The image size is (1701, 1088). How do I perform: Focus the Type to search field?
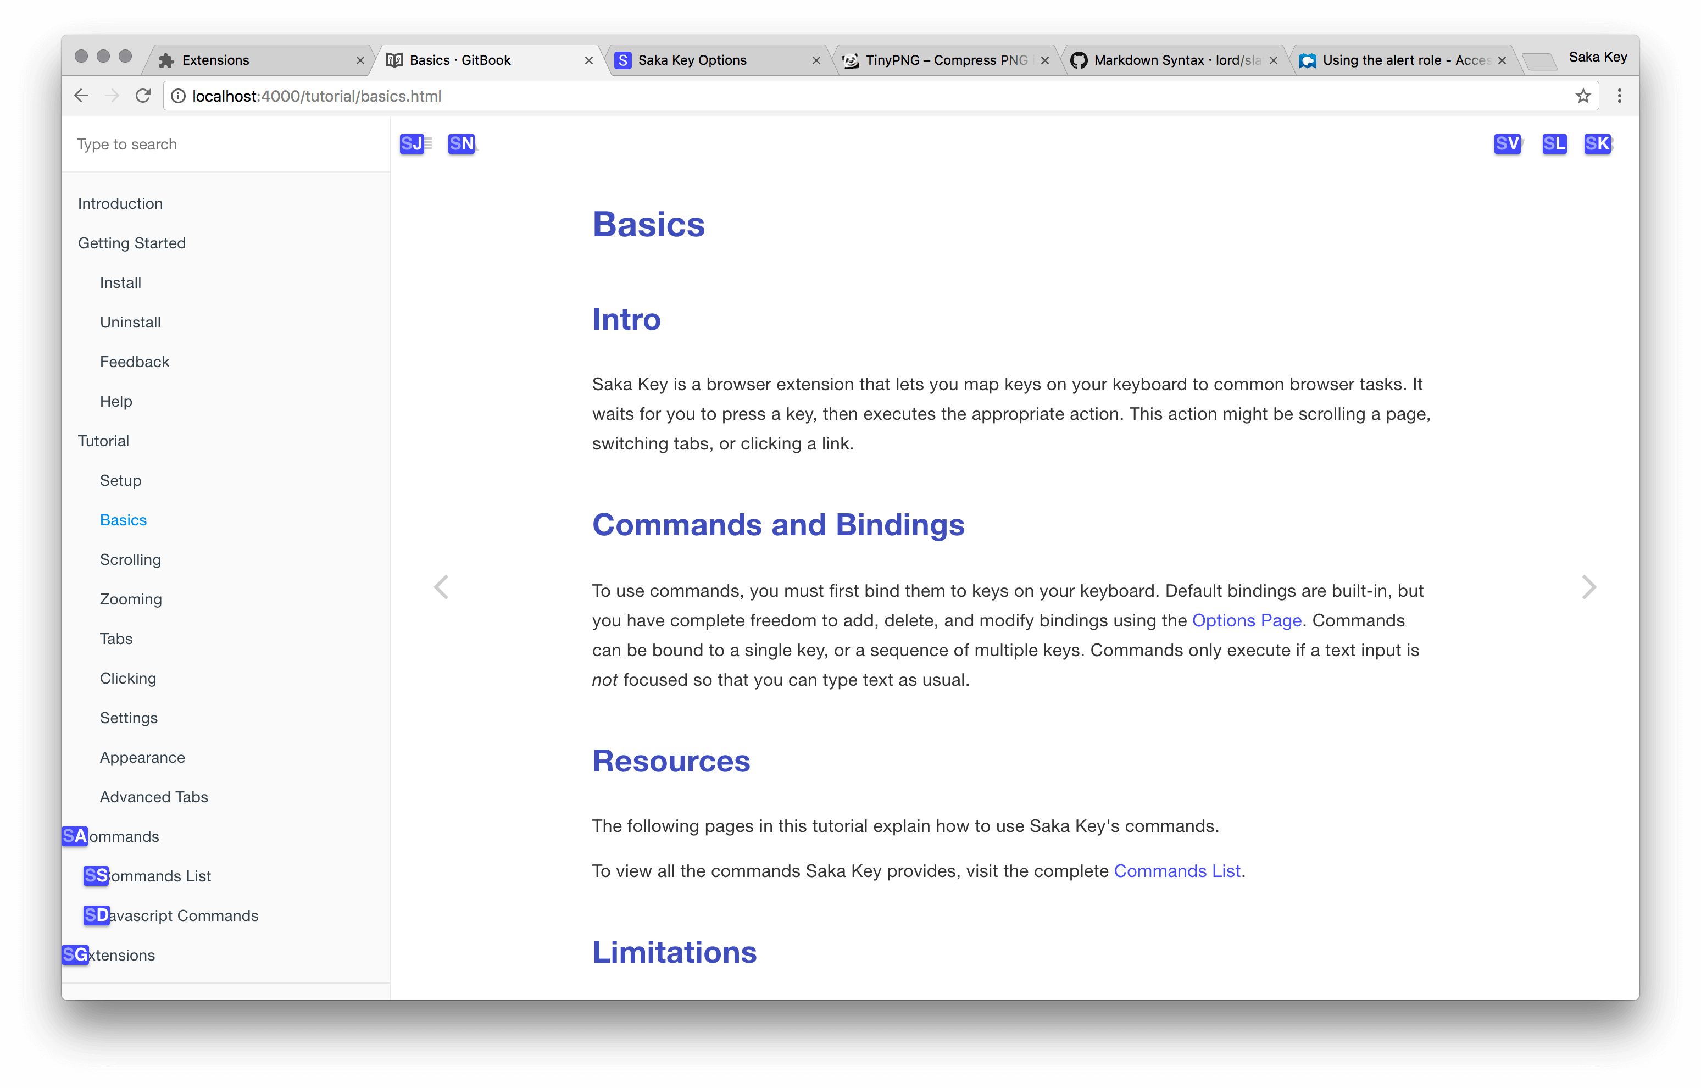pos(226,144)
